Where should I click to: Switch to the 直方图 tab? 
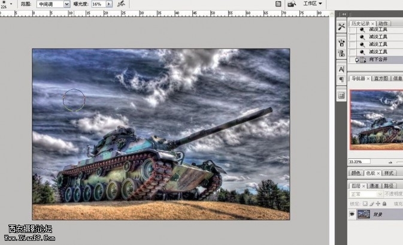tap(381, 78)
